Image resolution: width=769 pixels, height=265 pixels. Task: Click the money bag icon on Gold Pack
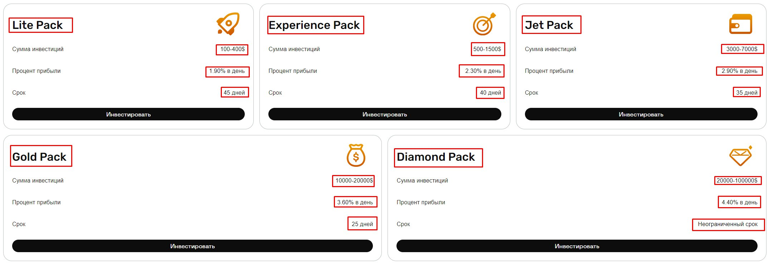(x=356, y=156)
